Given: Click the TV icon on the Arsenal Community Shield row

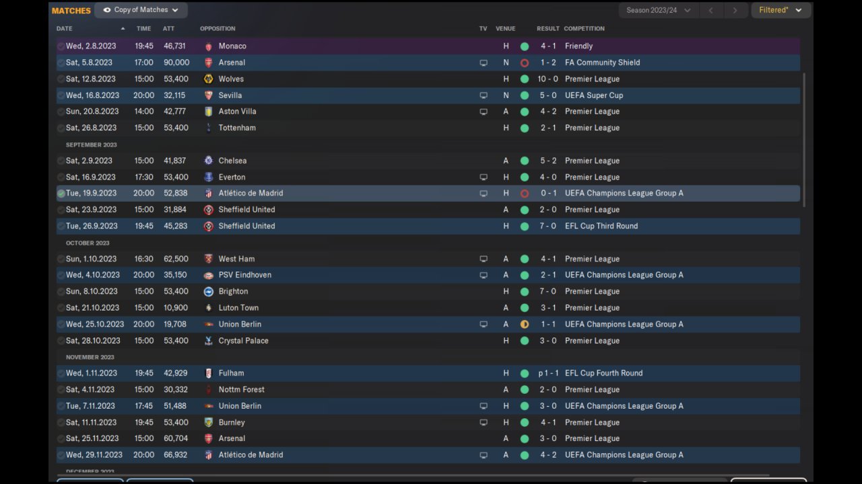Looking at the screenshot, I should pyautogui.click(x=483, y=63).
